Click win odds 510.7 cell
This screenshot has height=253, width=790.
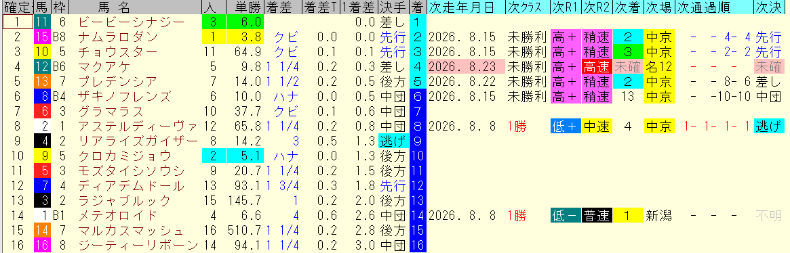pos(245,230)
